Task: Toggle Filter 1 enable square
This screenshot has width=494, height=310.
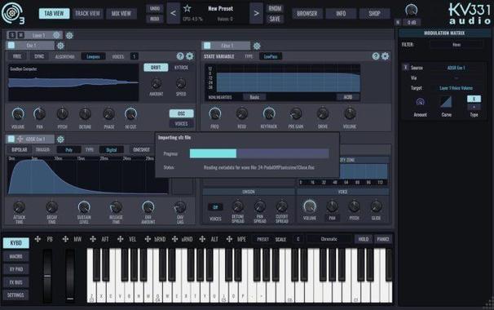Action: click(x=207, y=46)
